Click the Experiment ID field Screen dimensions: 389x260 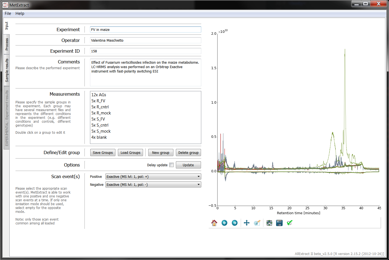[145, 51]
